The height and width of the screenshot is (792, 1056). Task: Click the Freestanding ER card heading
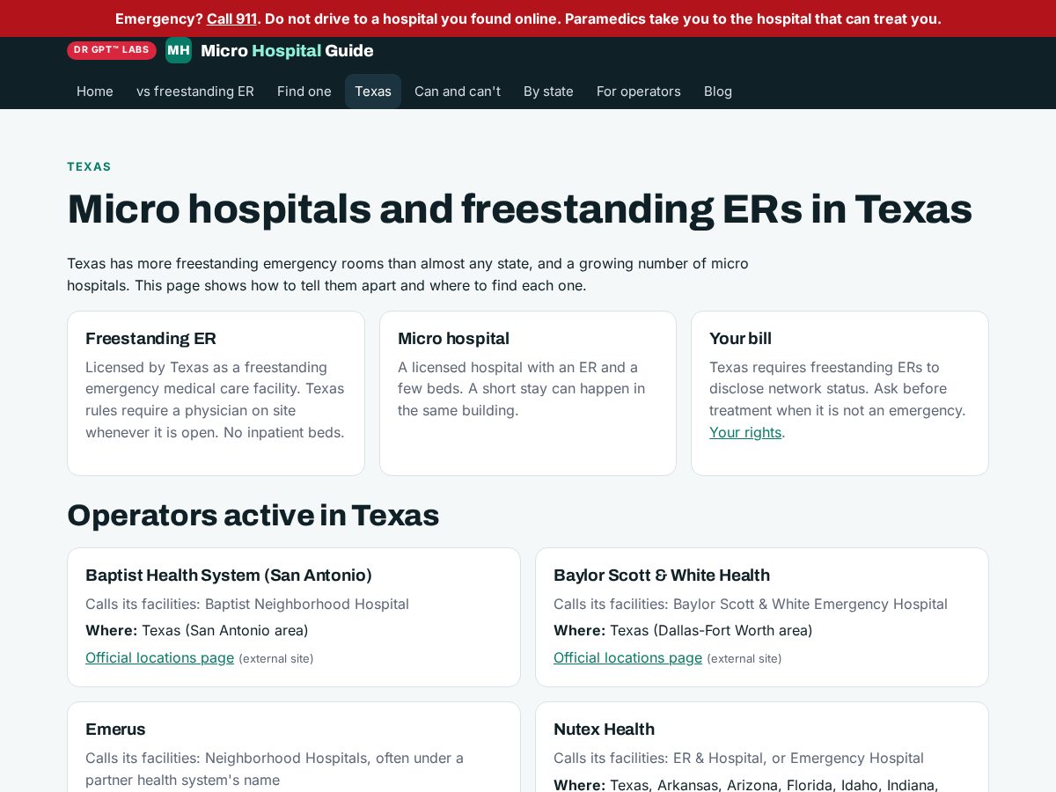click(150, 338)
